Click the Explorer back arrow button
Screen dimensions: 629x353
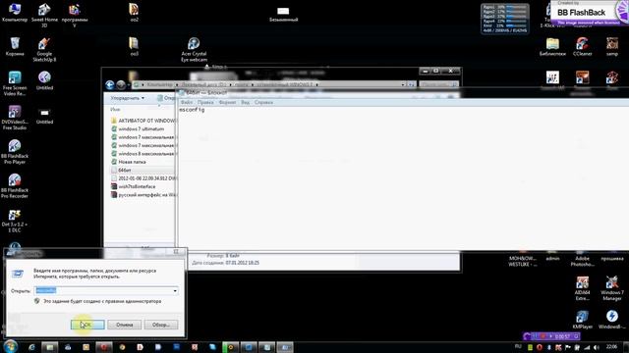(110, 85)
